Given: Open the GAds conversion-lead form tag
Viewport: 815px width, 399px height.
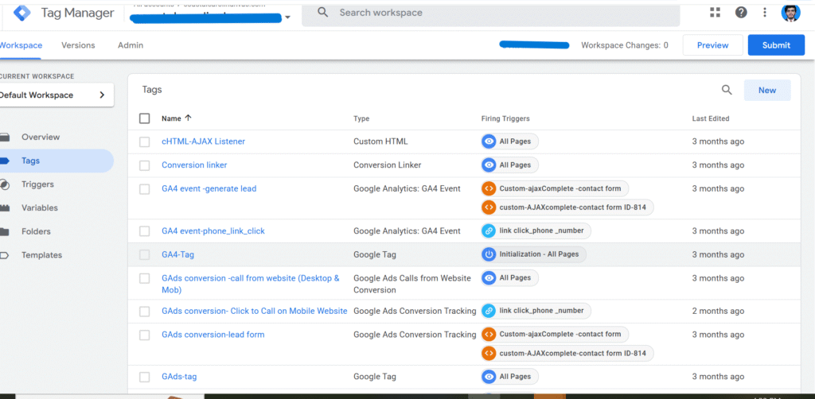Looking at the screenshot, I should click(x=213, y=335).
